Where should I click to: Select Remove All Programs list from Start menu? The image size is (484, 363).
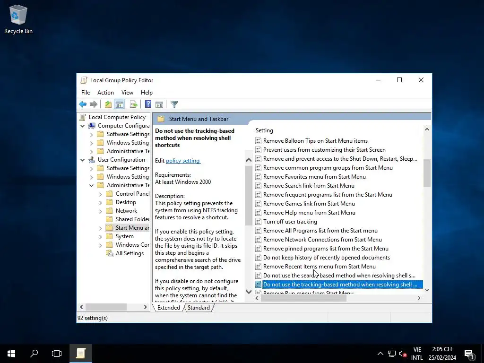(x=320, y=231)
